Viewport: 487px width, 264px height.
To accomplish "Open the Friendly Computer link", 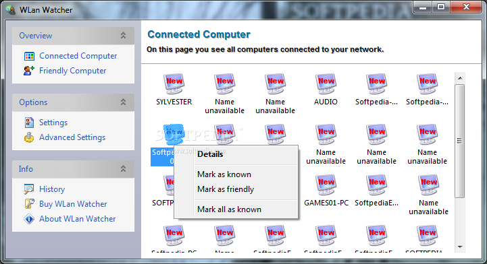I will (x=73, y=71).
